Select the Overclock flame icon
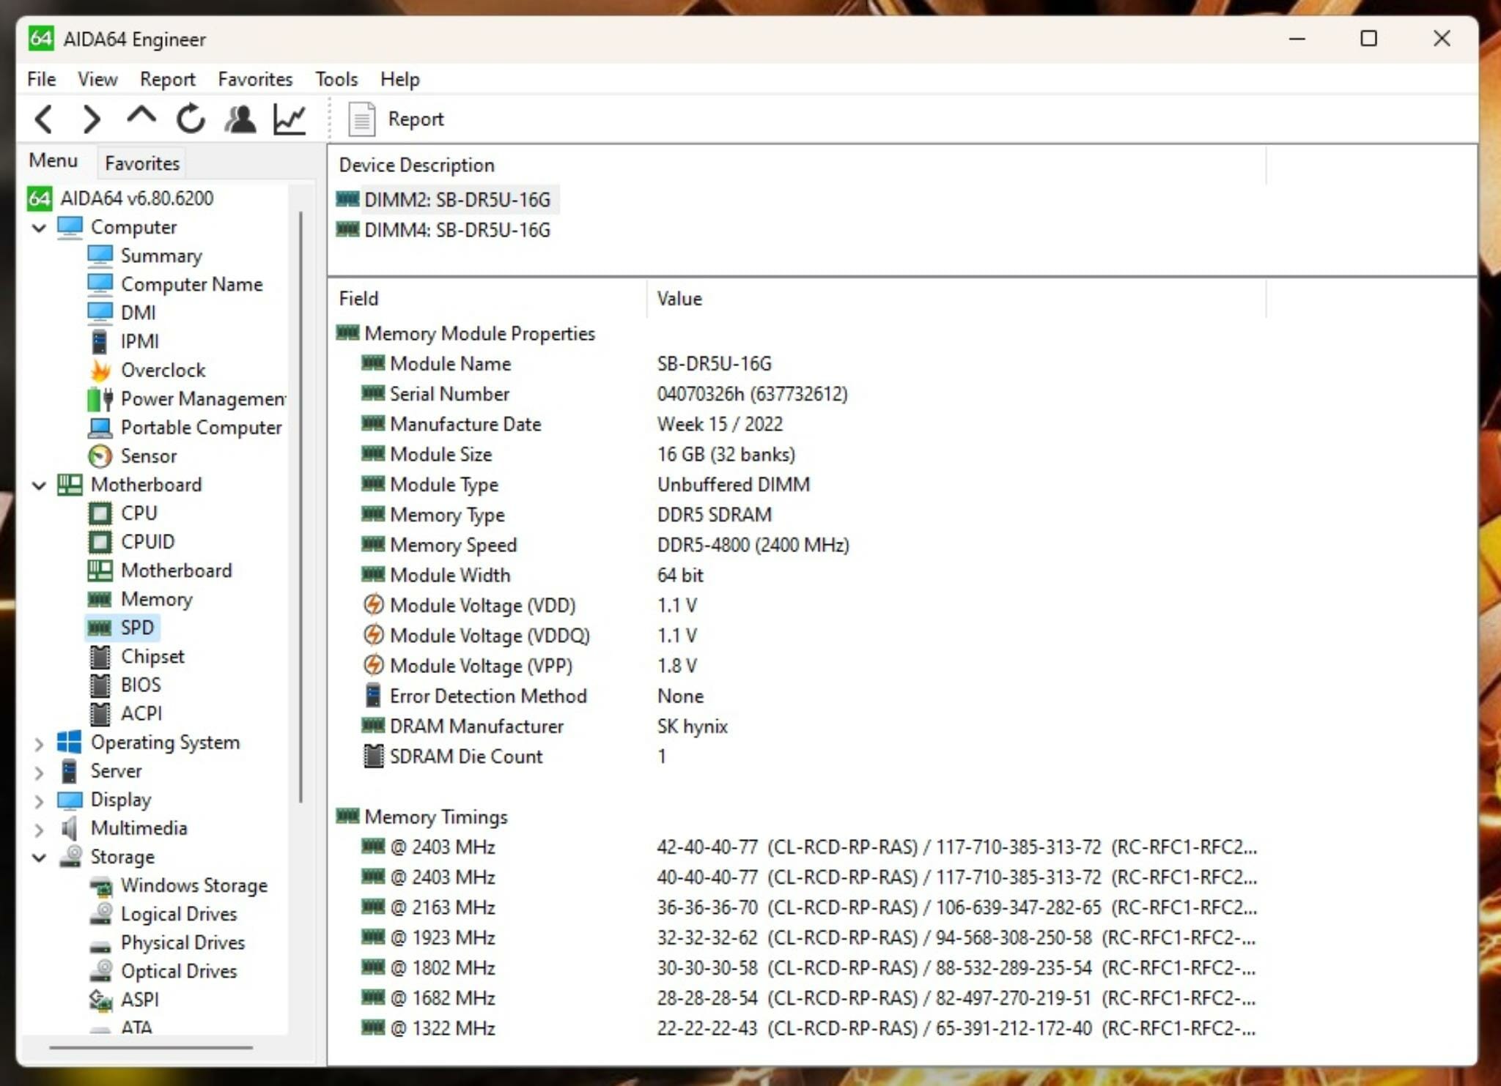The image size is (1501, 1086). pyautogui.click(x=100, y=371)
